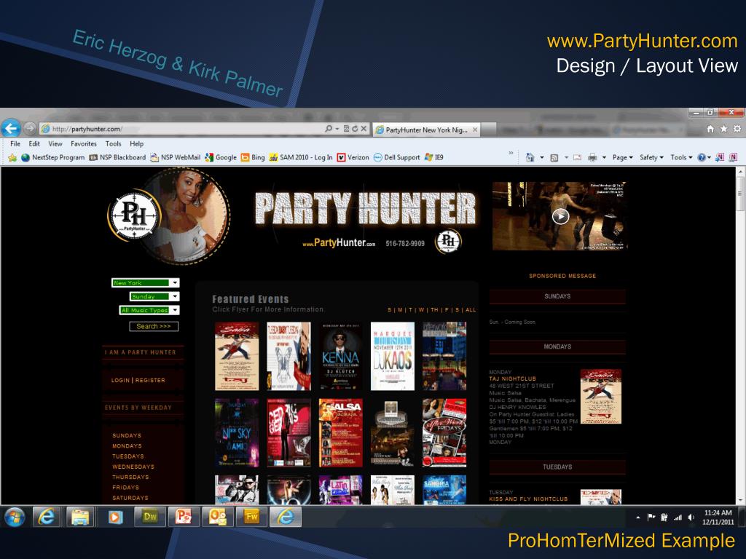
Task: Open the Sunday day dropdown
Action: 154,297
